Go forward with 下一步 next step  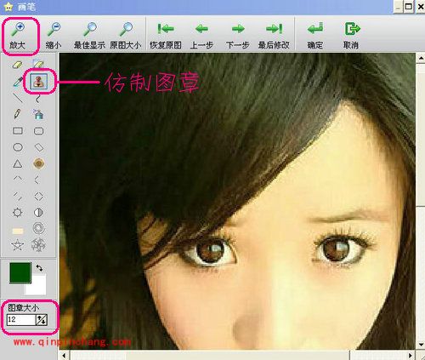[238, 36]
